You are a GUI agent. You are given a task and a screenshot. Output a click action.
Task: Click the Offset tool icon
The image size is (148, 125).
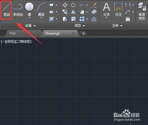(x=94, y=19)
